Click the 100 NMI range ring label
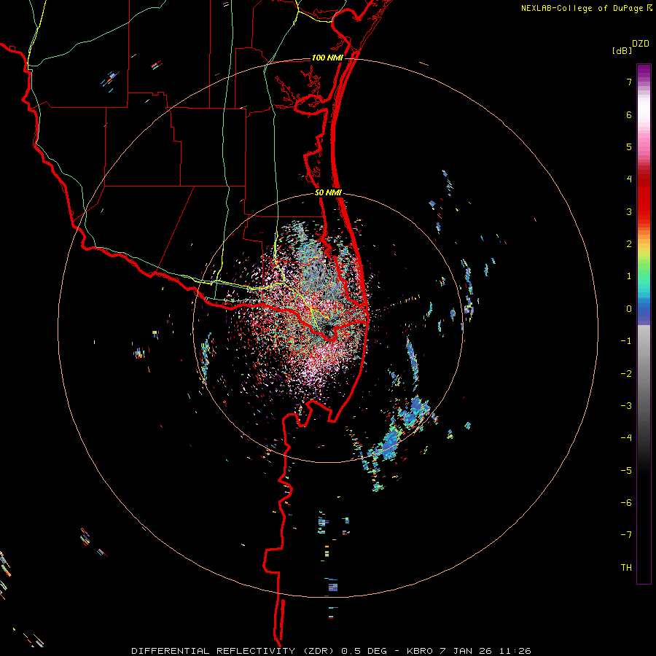 click(327, 58)
